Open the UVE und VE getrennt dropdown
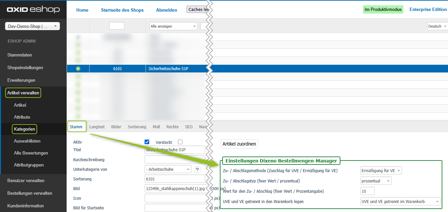Viewport: 448px width, 212px height. 400,201
